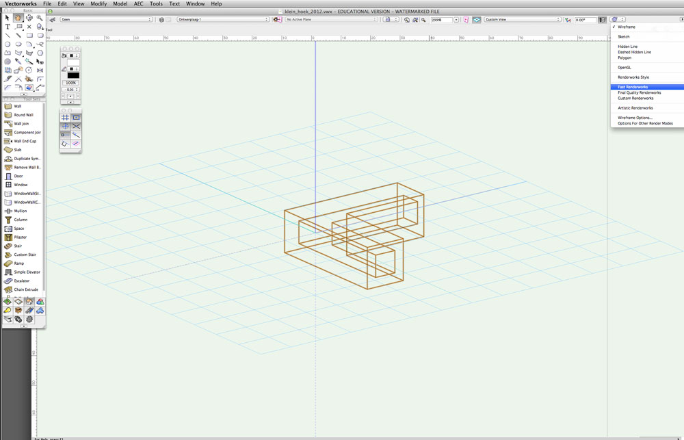Expand the Basic palette bottom arrow
Screen dimensions: 684x440
click(x=24, y=94)
